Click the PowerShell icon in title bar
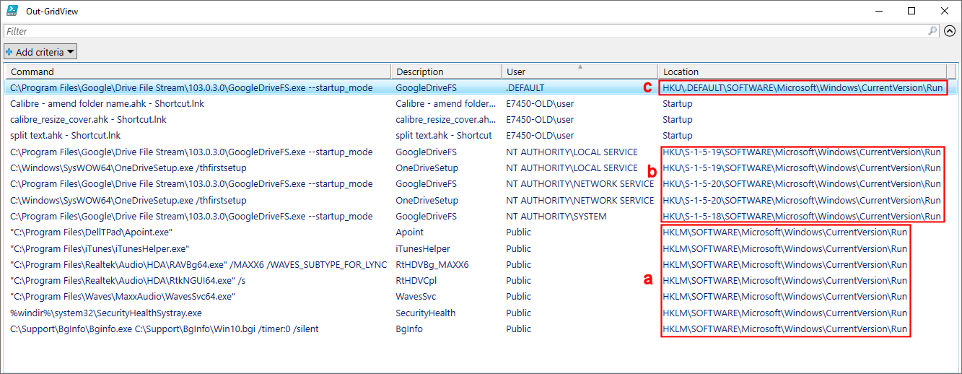 coord(12,11)
